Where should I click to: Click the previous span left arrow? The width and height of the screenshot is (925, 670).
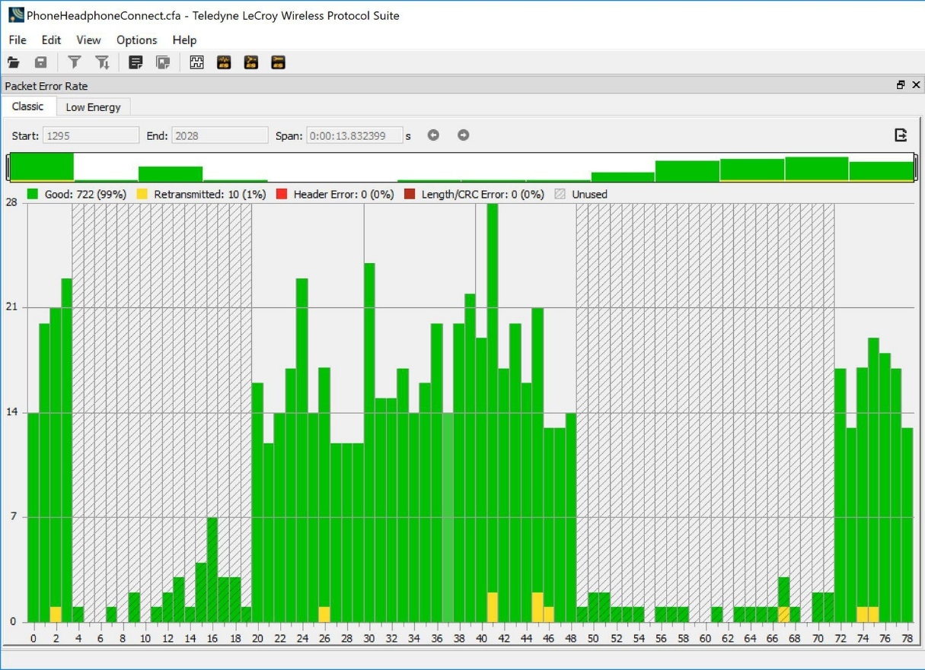tap(433, 135)
